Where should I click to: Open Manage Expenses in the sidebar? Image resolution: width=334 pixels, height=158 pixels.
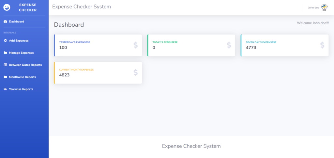pos(21,53)
